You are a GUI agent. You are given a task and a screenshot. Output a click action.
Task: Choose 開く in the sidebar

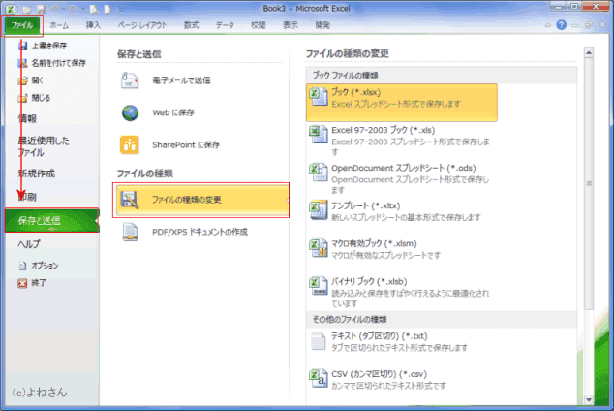(37, 80)
